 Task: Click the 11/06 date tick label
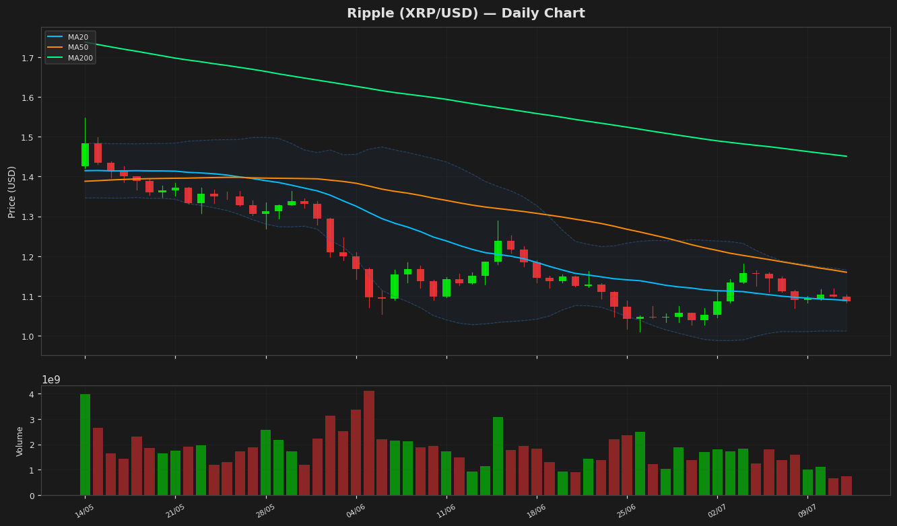446,511
